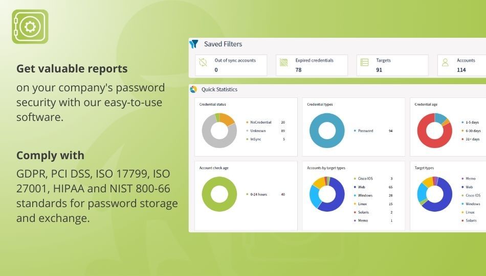Viewport: 486px width, 276px height.
Task: Click Web in Accounts by target types
Action: 373,187
